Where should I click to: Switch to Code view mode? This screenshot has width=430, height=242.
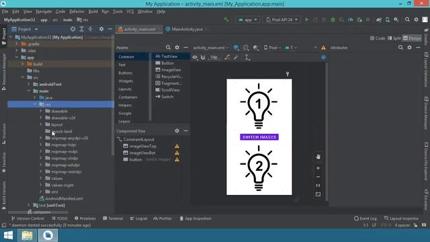click(x=378, y=38)
